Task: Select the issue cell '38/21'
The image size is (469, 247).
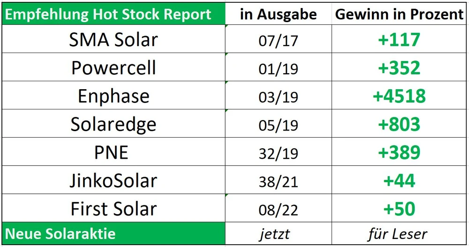Action: 278,181
